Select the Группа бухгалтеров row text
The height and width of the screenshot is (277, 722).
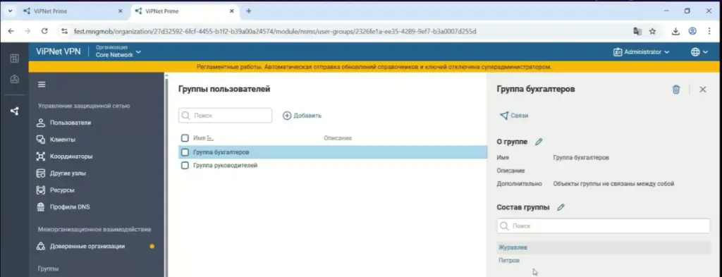[221, 152]
